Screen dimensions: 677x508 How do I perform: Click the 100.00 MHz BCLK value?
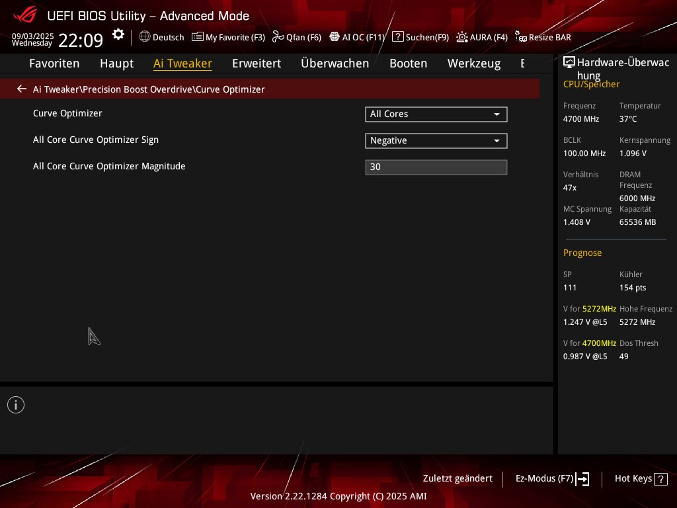coord(584,153)
